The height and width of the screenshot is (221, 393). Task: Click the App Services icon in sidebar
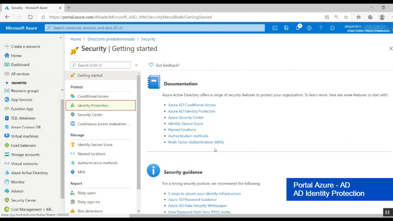click(x=7, y=100)
